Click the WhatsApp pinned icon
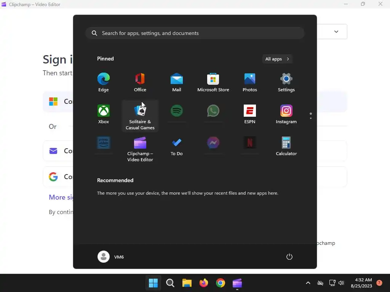The width and height of the screenshot is (390, 292). 213,111
